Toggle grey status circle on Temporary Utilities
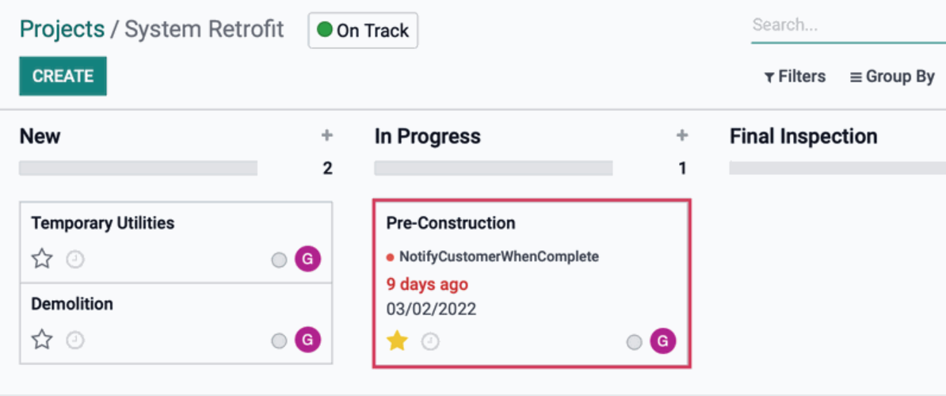 click(279, 260)
